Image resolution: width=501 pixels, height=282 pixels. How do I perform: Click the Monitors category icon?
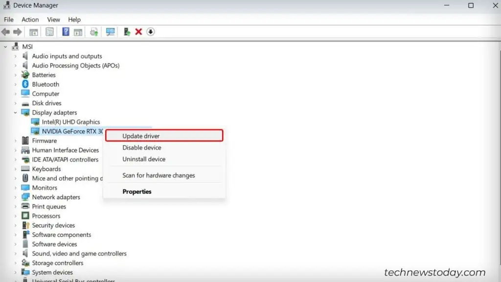(25, 188)
